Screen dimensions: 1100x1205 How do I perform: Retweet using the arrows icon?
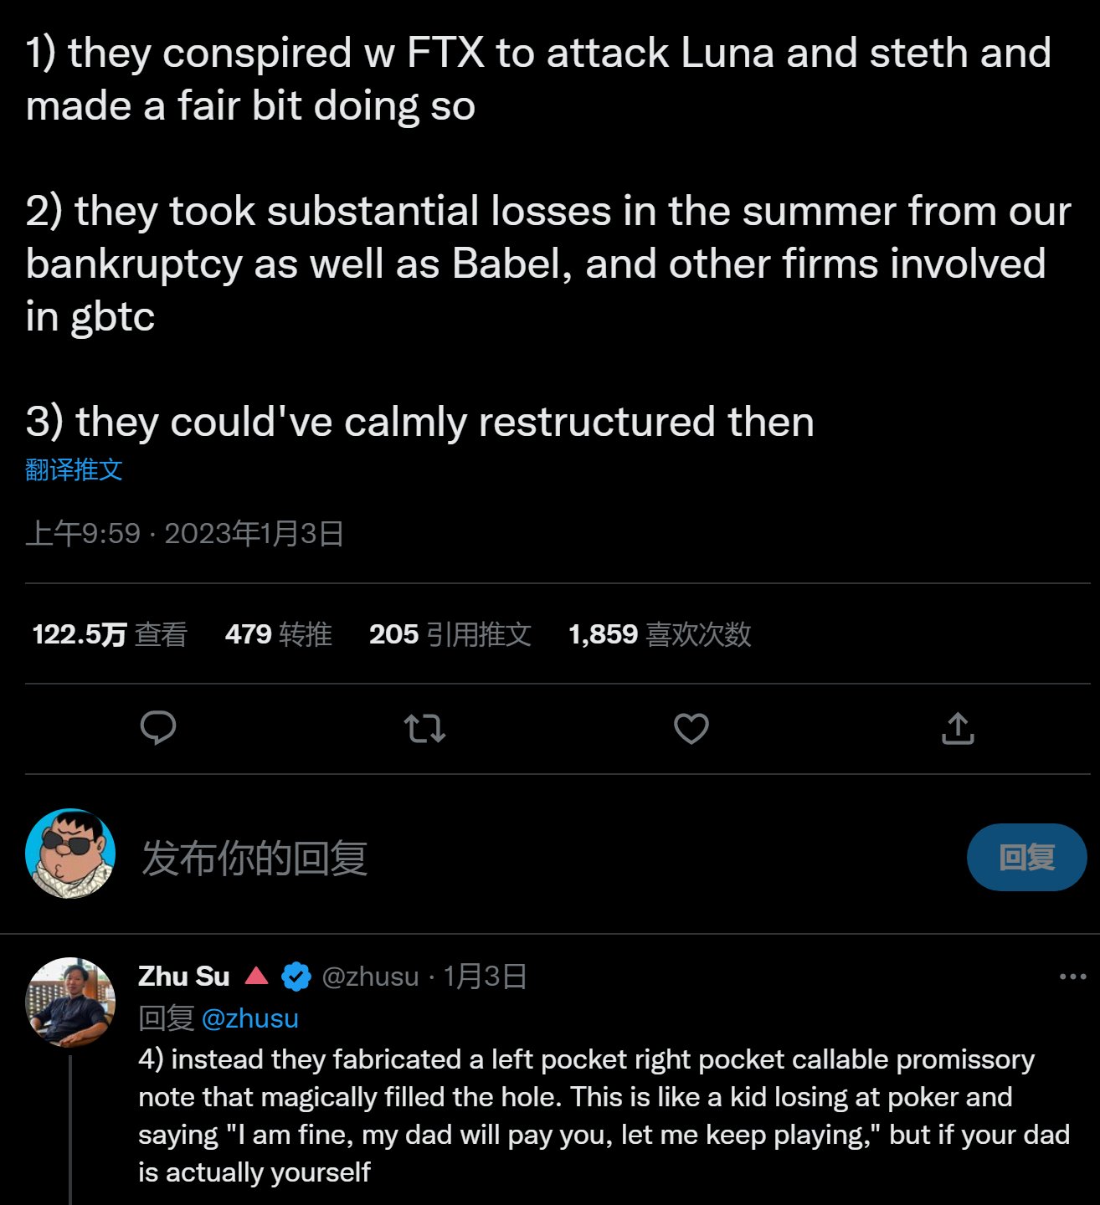[424, 729]
